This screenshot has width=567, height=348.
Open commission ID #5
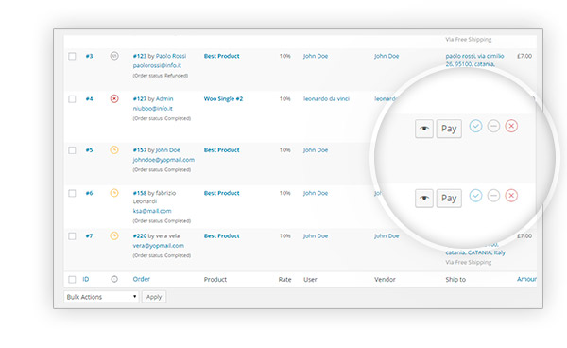[x=90, y=150]
